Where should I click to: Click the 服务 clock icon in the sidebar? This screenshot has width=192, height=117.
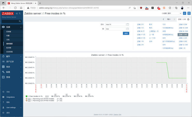tap(3, 56)
